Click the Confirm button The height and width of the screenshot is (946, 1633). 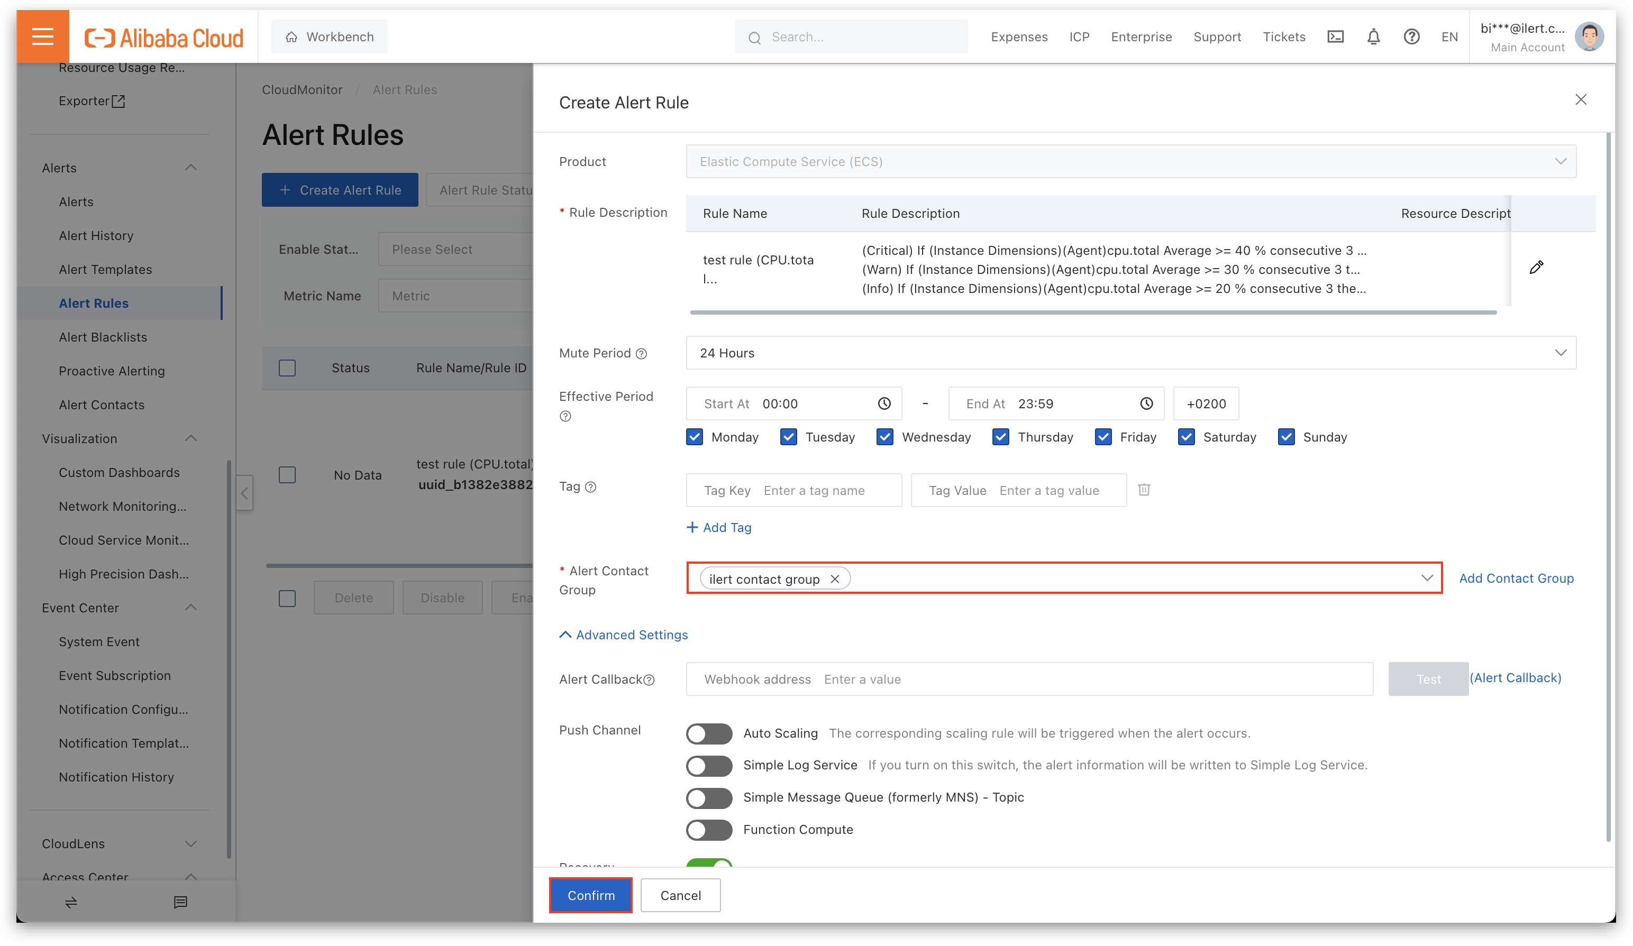point(590,895)
